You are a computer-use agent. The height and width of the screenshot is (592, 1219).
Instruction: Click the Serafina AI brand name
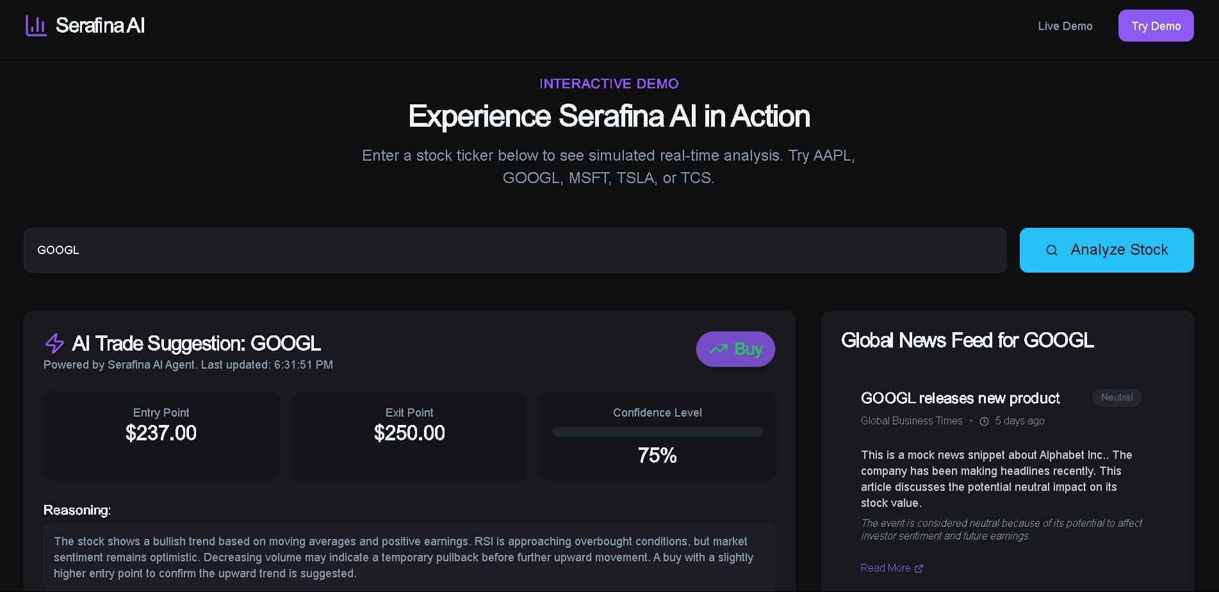(x=101, y=26)
